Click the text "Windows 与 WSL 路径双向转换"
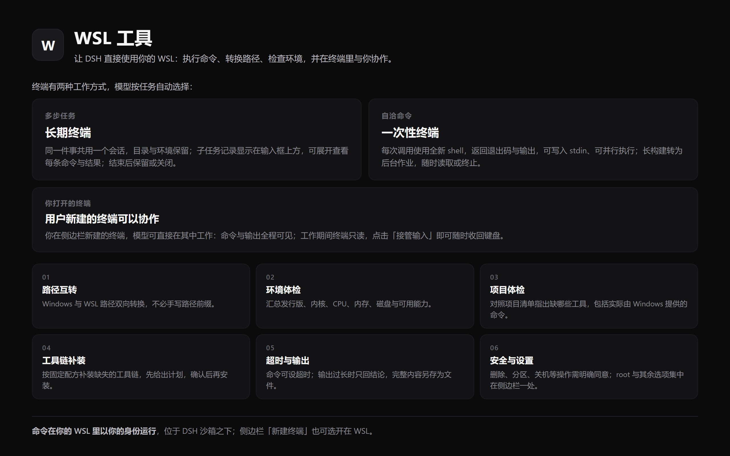Image resolution: width=730 pixels, height=456 pixels. 94,304
